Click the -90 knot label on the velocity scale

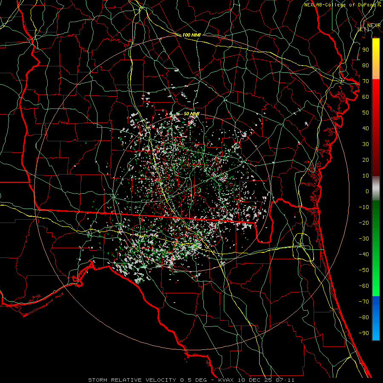pos(364,333)
